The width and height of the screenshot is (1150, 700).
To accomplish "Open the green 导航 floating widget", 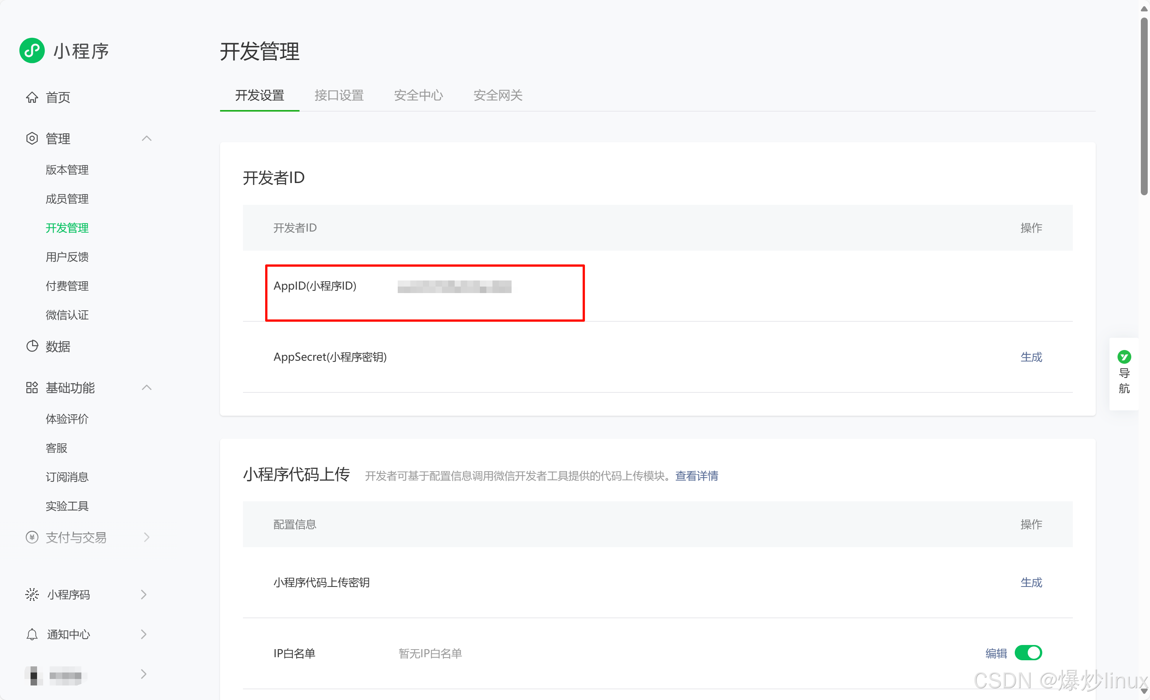I will coord(1124,373).
